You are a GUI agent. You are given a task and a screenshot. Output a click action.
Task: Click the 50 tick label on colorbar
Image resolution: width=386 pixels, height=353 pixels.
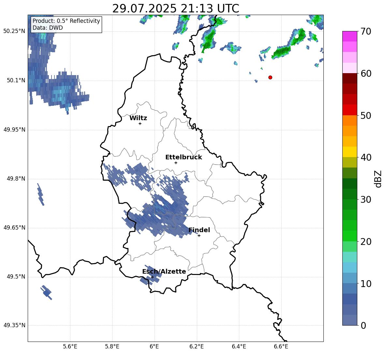pyautogui.click(x=366, y=116)
